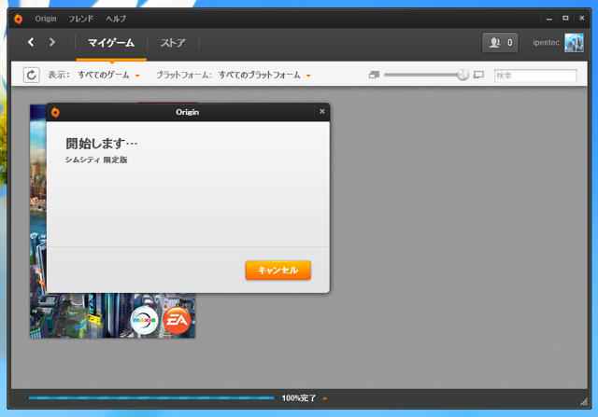Open the Origin menu
Viewport: 598px width, 417px height.
46,19
